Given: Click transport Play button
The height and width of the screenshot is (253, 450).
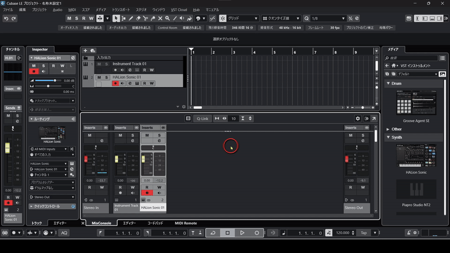Looking at the screenshot, I should tap(242, 233).
